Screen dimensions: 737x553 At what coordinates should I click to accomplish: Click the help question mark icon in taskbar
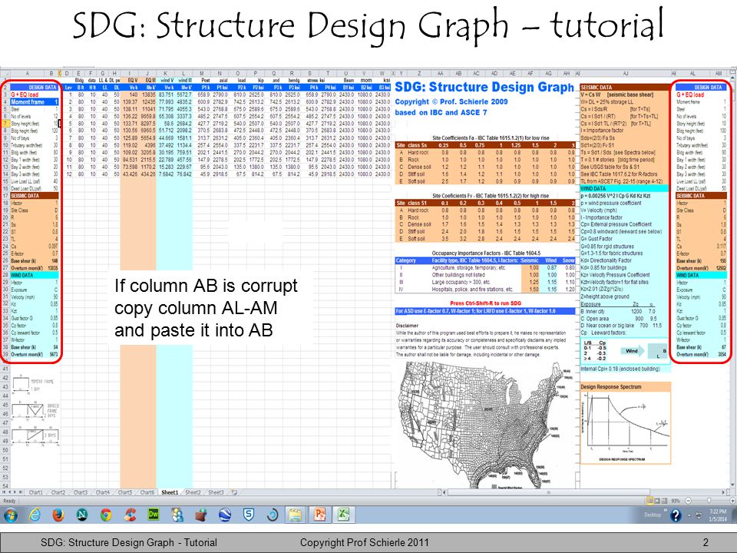676,515
